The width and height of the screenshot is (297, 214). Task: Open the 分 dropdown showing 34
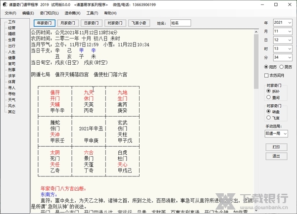283,57
